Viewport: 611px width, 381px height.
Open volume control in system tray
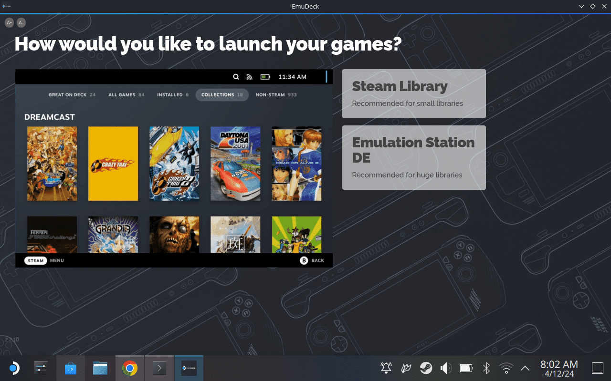[446, 368]
